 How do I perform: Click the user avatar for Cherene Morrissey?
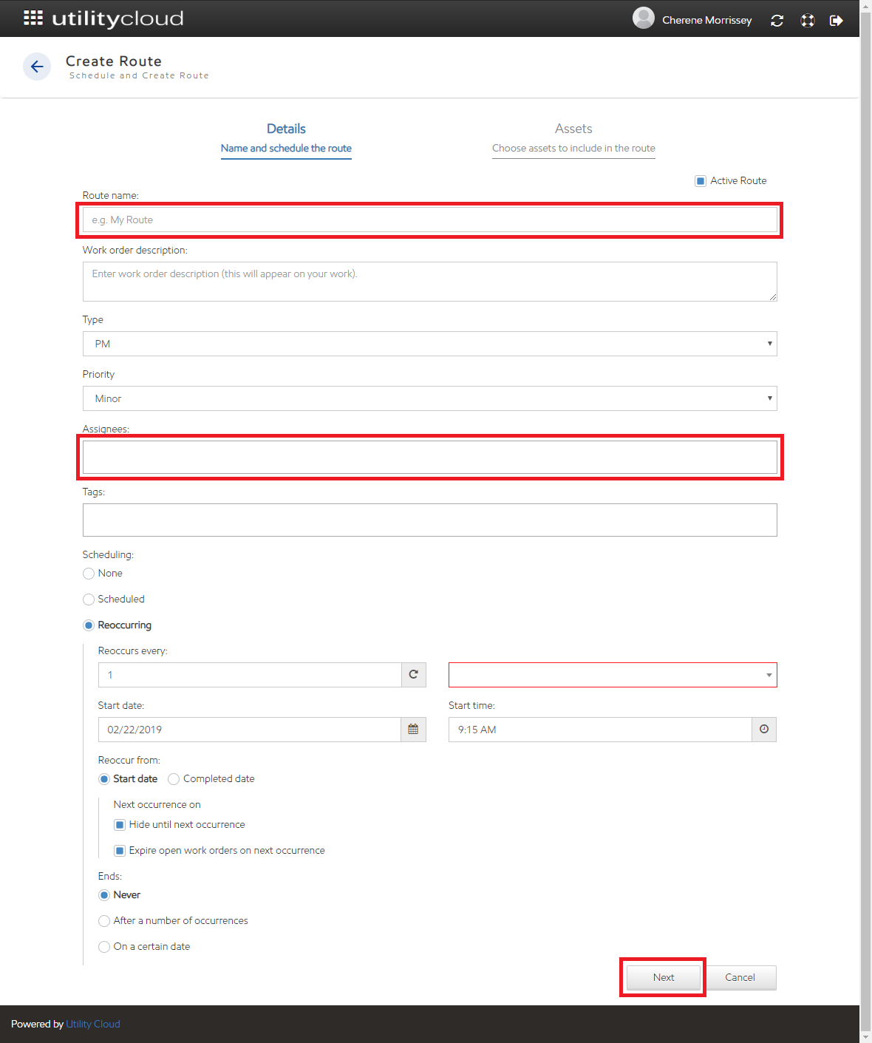pyautogui.click(x=644, y=18)
